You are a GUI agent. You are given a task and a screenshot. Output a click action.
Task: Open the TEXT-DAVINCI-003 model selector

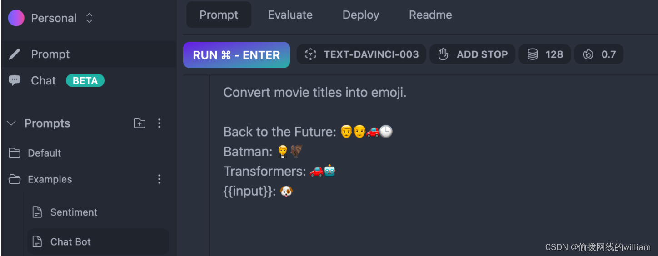click(361, 54)
